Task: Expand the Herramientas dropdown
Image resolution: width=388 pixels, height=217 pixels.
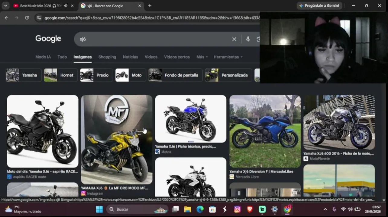Action: (x=228, y=57)
